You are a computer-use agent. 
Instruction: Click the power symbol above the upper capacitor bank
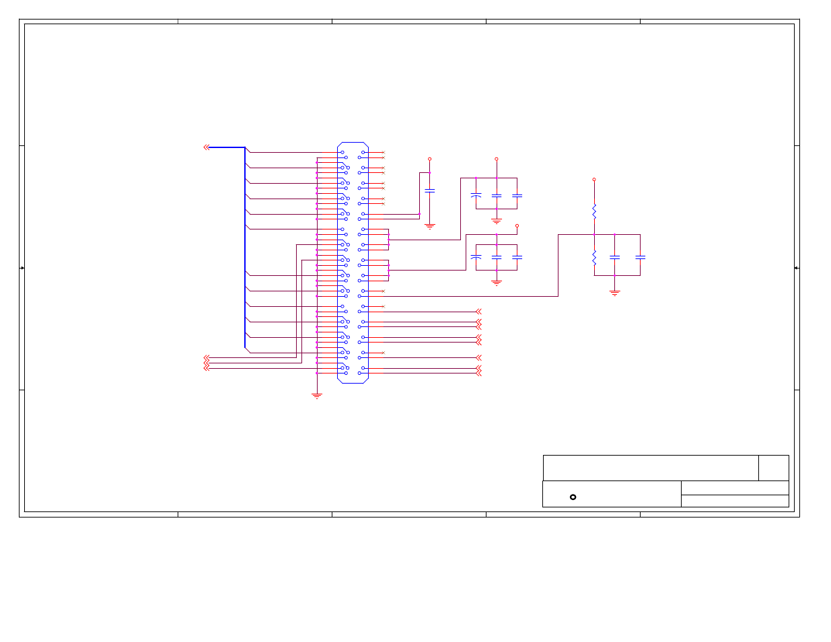[x=497, y=159]
